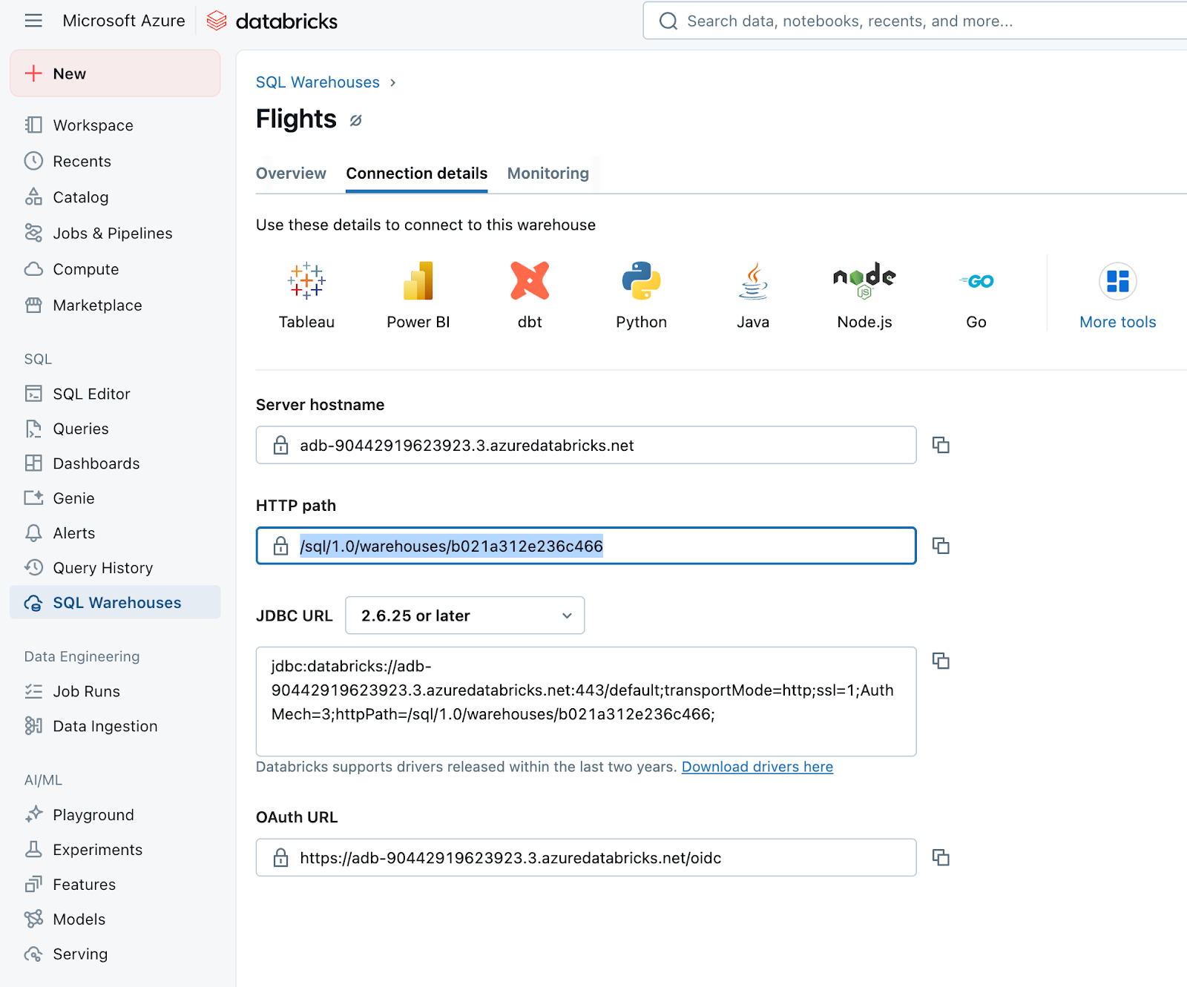1187x987 pixels.
Task: Copy the Server hostname value
Action: (941, 445)
